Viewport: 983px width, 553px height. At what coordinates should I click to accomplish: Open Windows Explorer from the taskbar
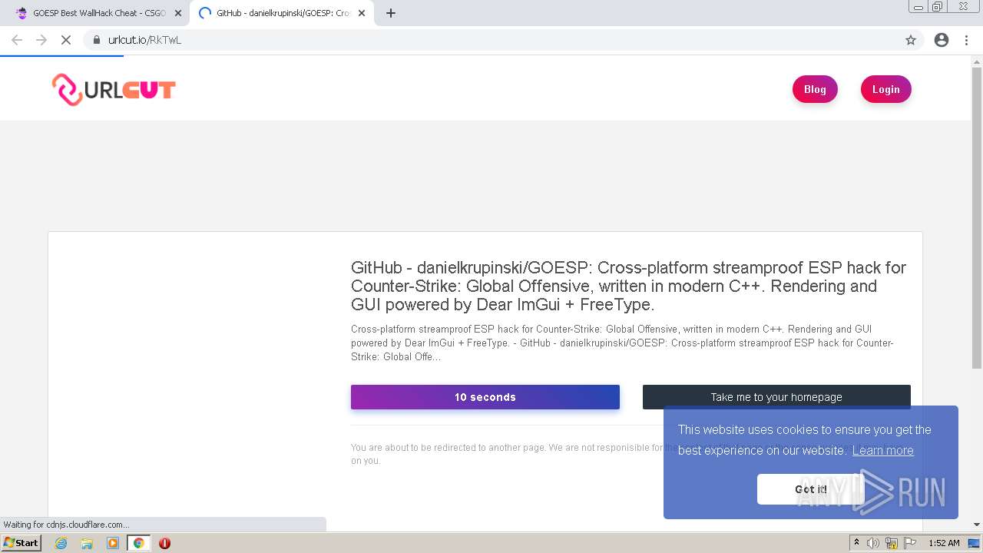(x=87, y=543)
